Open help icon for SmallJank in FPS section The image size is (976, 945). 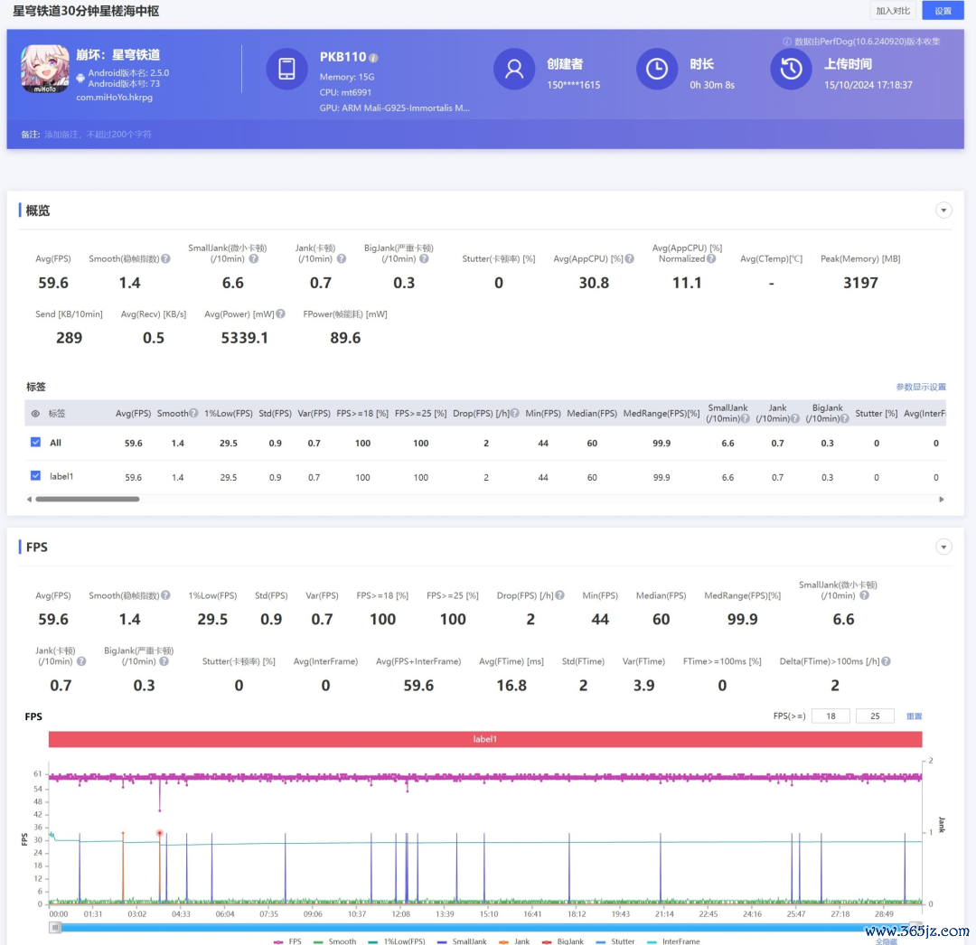point(864,595)
